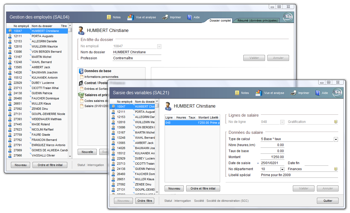Click the lookup icon beside Gratification

pyautogui.click(x=336, y=122)
